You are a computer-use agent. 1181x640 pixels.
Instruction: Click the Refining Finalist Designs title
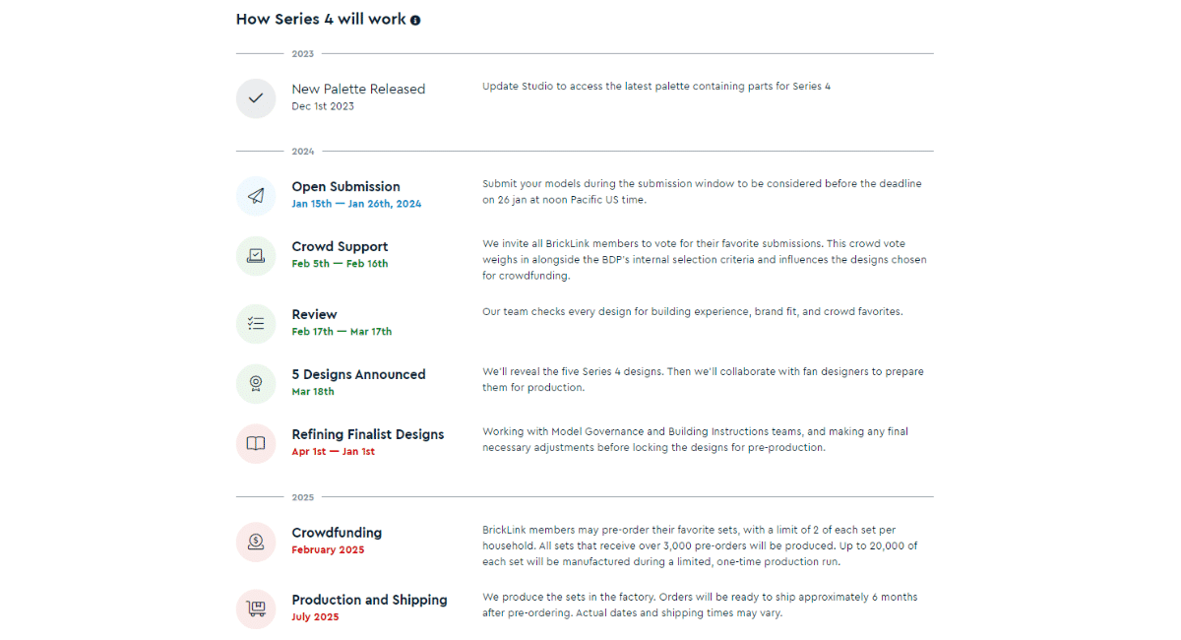pos(367,434)
